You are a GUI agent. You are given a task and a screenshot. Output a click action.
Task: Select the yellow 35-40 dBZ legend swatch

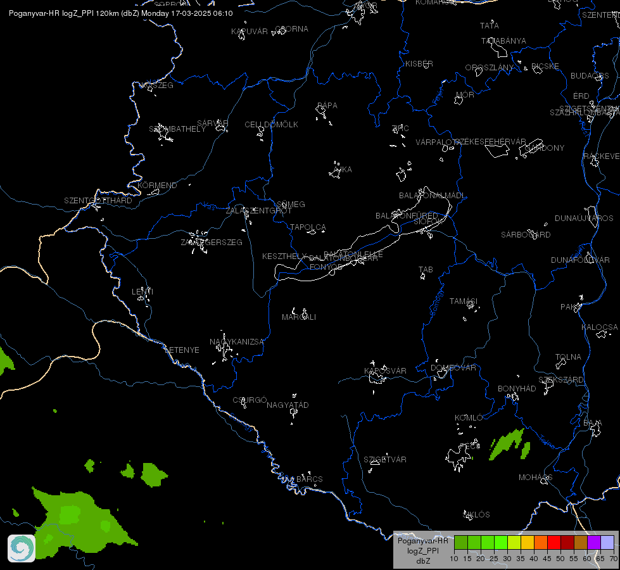(528, 542)
